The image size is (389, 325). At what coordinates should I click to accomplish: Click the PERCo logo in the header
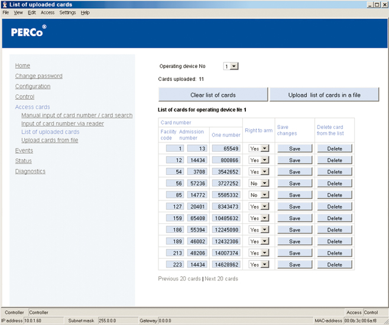tap(28, 32)
